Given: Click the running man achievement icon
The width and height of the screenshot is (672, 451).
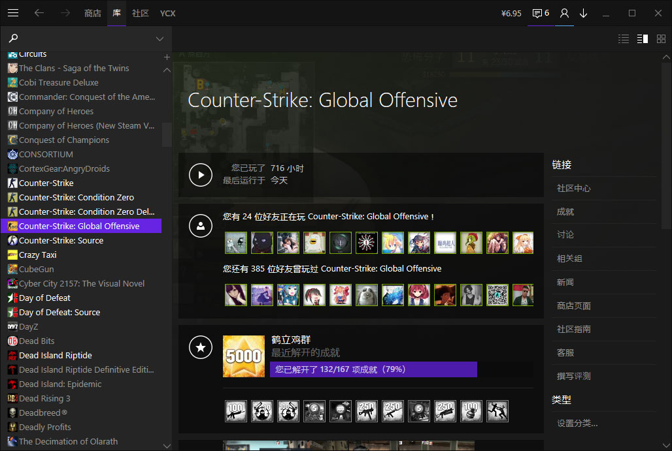Looking at the screenshot, I should 497,411.
